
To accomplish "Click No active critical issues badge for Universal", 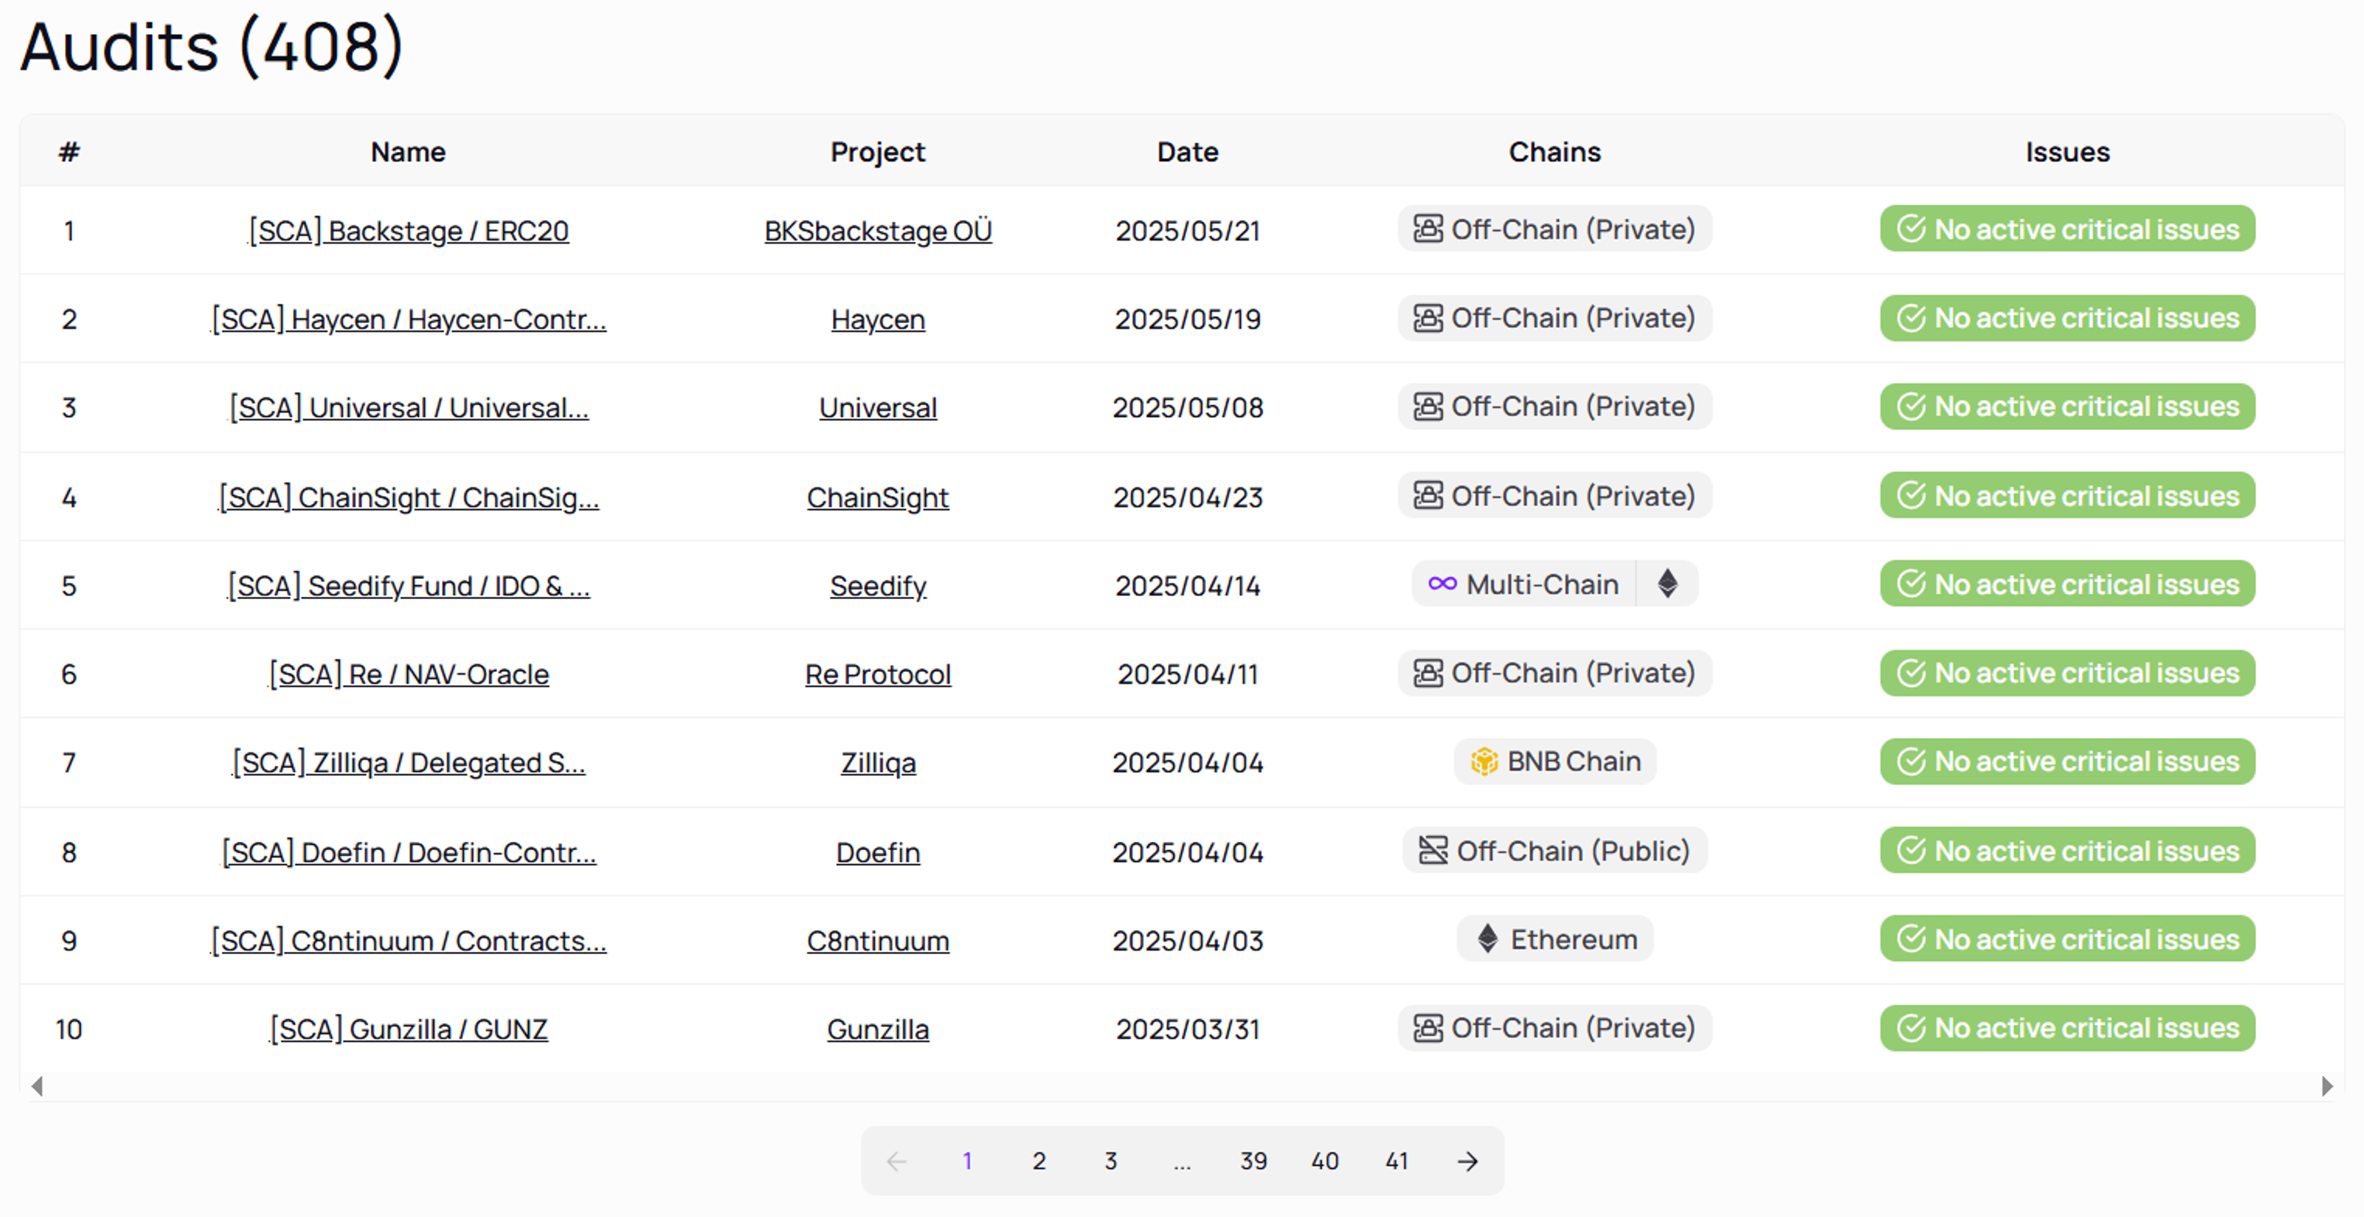I will point(2067,406).
